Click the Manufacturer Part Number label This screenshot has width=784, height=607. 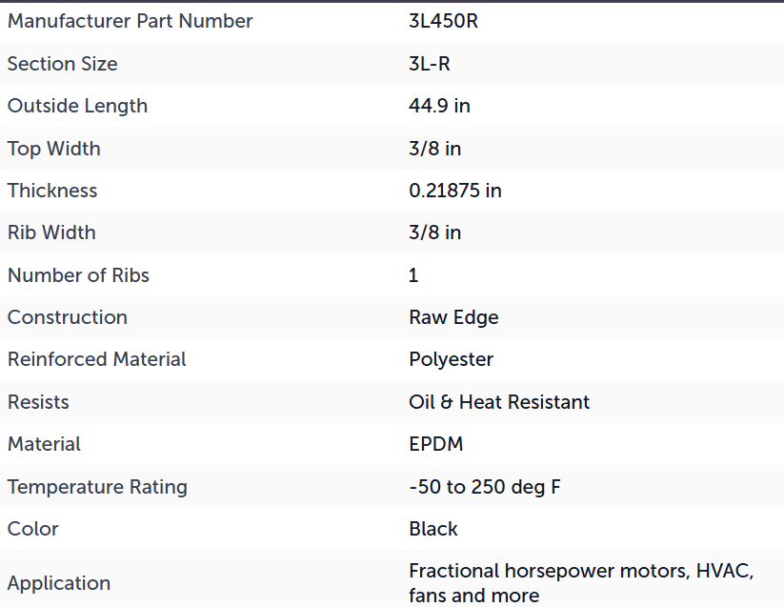point(130,21)
